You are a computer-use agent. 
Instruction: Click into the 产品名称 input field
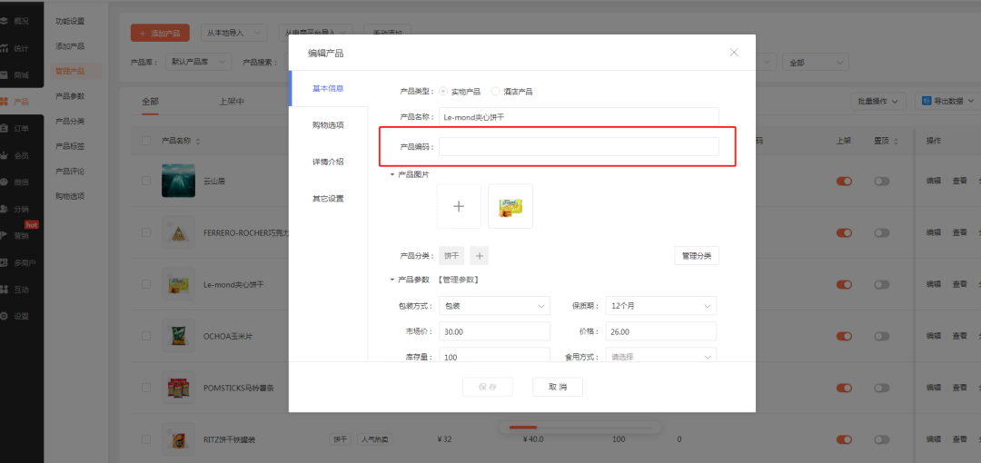click(579, 116)
